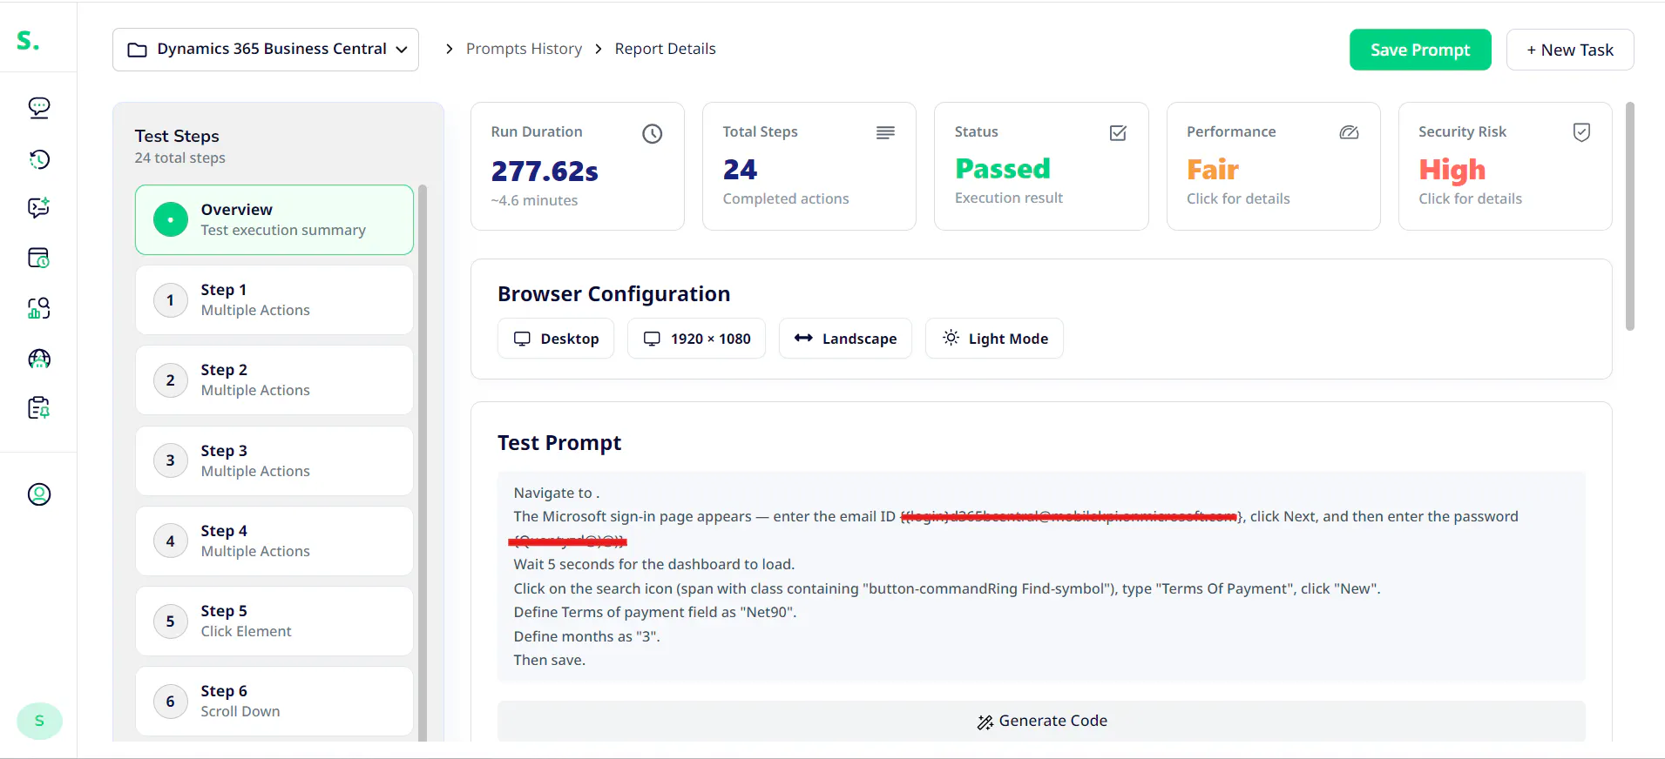
Task: Click the 'Execution result' text
Action: 1009,198
